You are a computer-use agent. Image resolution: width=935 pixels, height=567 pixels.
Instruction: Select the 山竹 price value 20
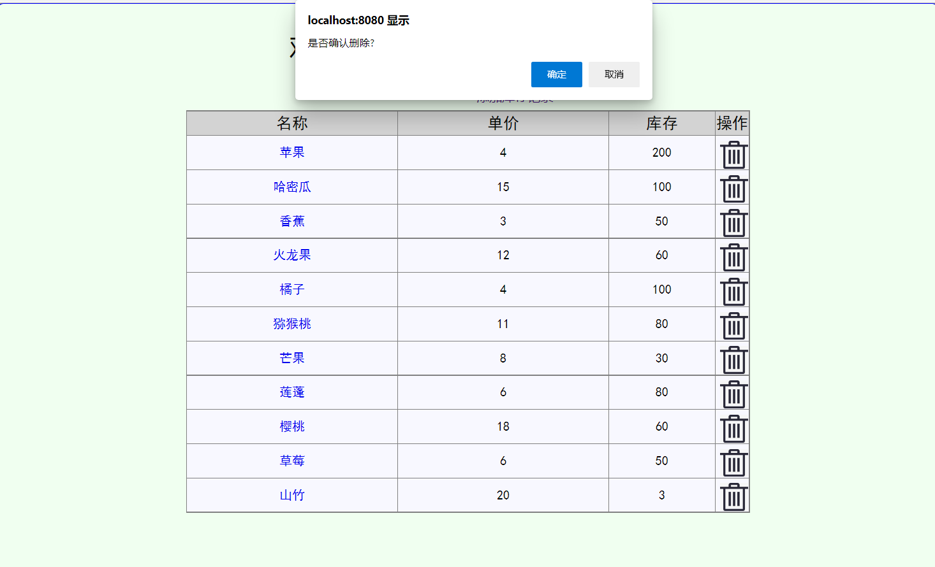pyautogui.click(x=503, y=495)
